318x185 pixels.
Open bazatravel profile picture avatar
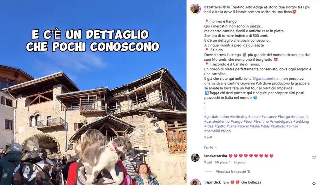pos(195,9)
